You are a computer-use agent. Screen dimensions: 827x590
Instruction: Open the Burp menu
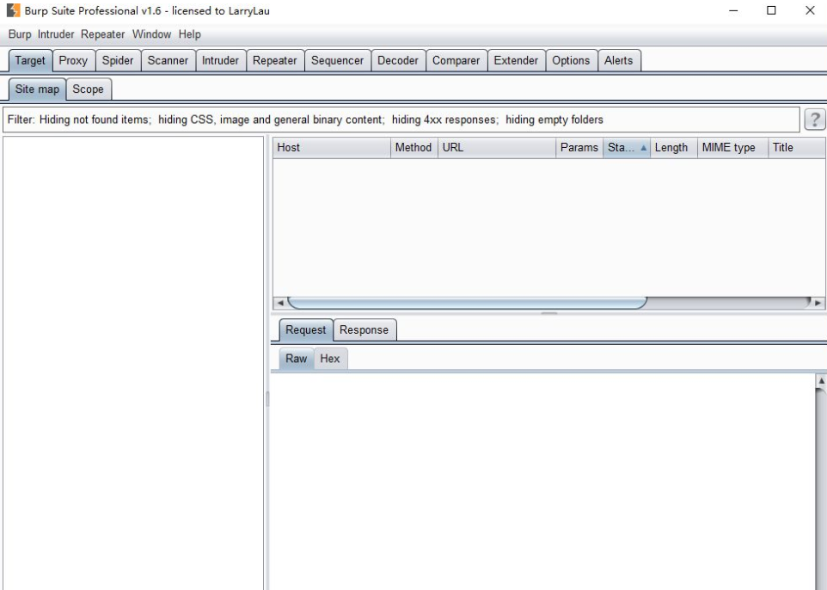20,34
